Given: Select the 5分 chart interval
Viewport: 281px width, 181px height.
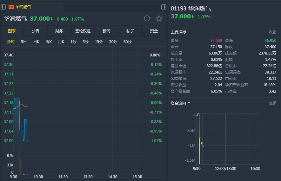Looking at the screenshot, I should click(85, 42).
